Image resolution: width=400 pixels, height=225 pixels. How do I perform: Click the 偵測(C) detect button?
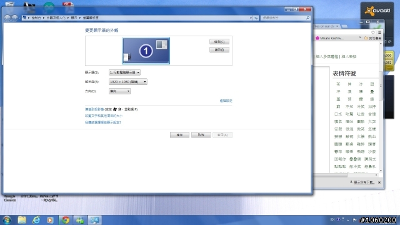pyautogui.click(x=219, y=42)
